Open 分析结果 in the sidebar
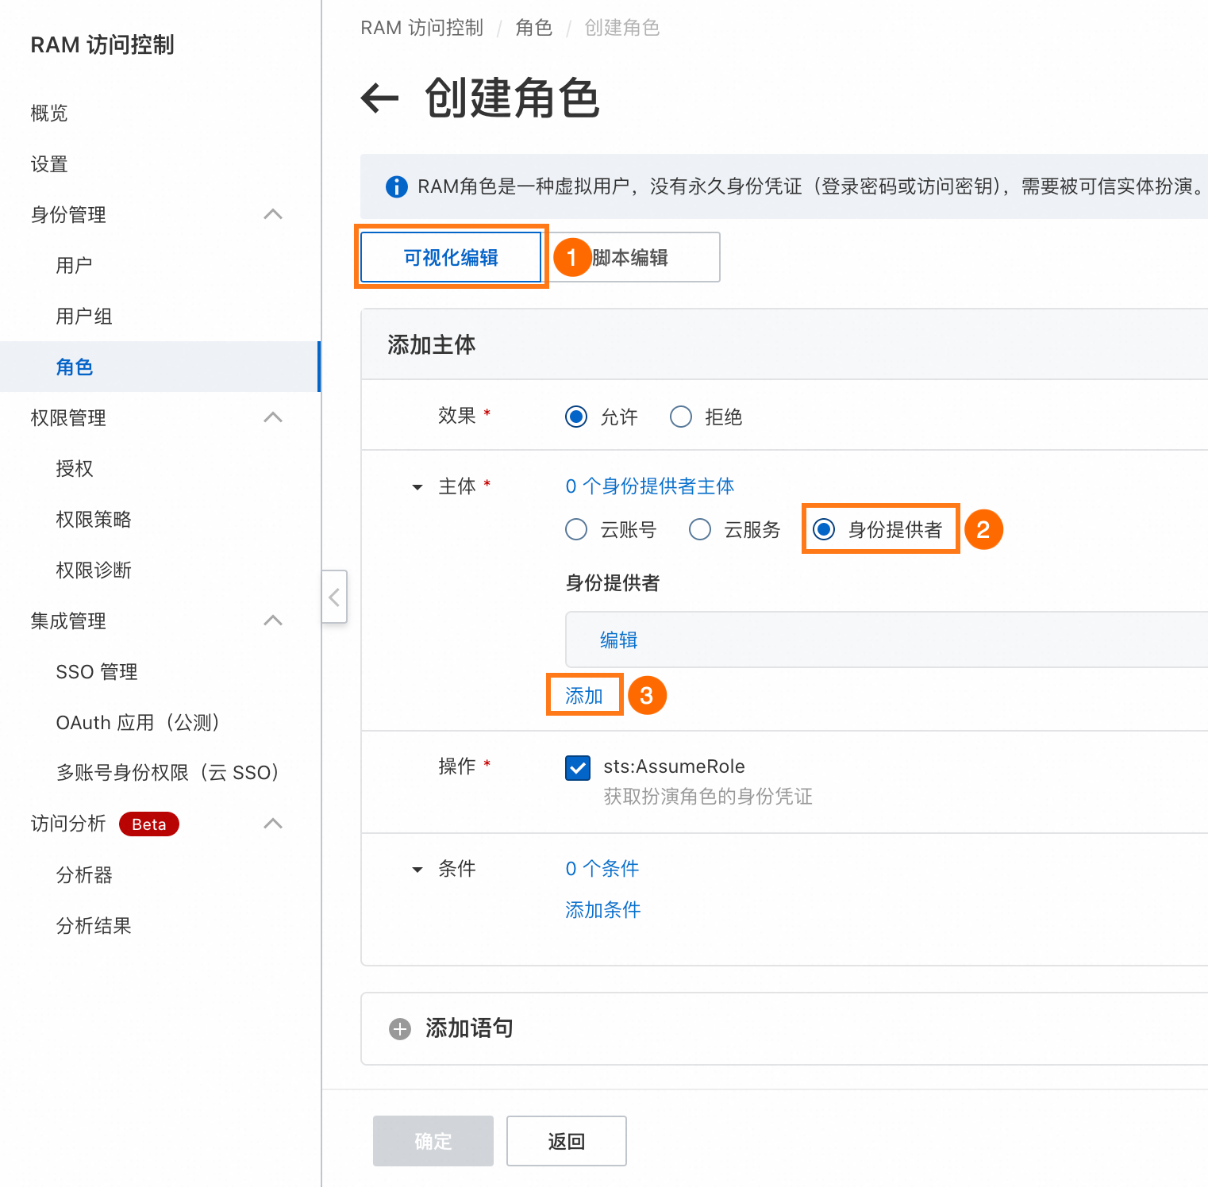Viewport: 1208px width, 1187px height. tap(94, 925)
